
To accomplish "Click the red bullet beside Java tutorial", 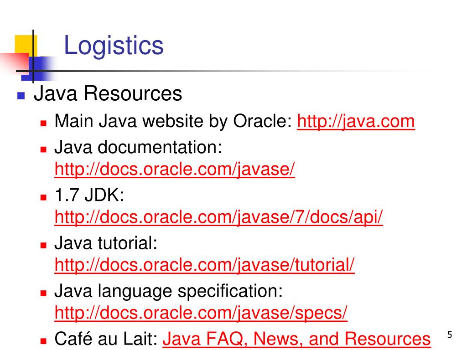I will (43, 245).
